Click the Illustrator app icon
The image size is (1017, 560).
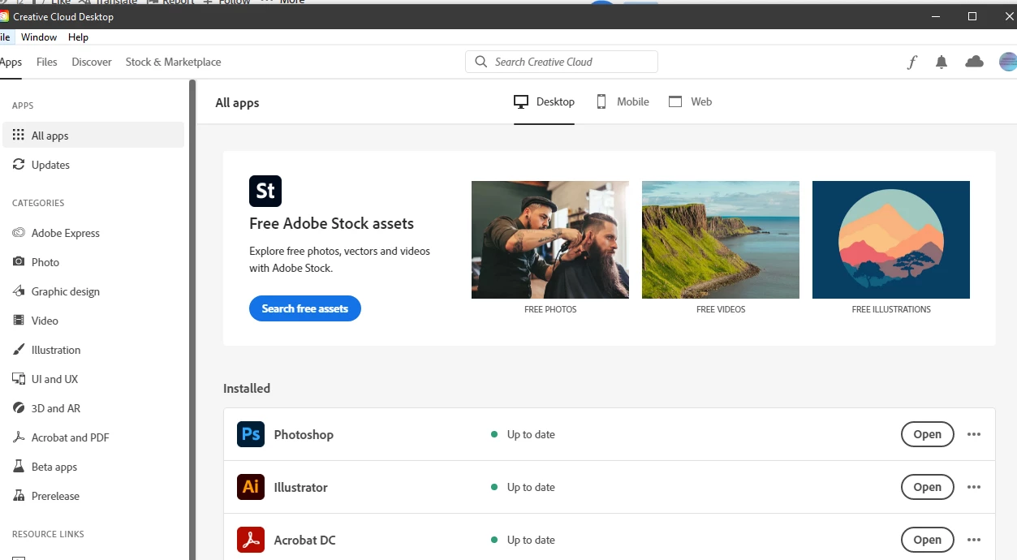[251, 487]
